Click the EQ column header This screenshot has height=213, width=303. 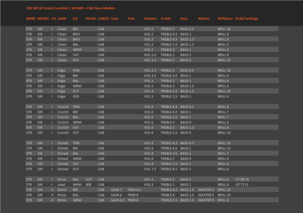(75, 19)
